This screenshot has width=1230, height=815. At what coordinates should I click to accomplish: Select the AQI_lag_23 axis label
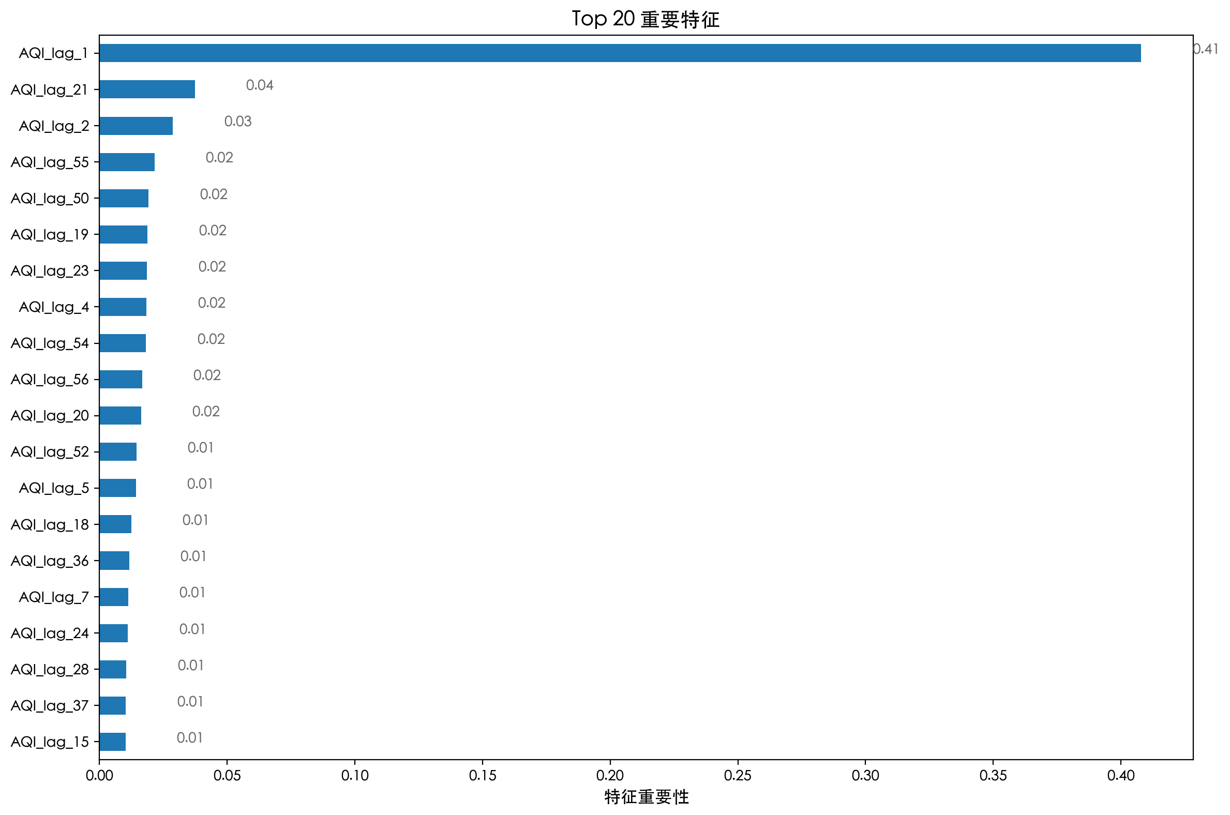point(49,271)
